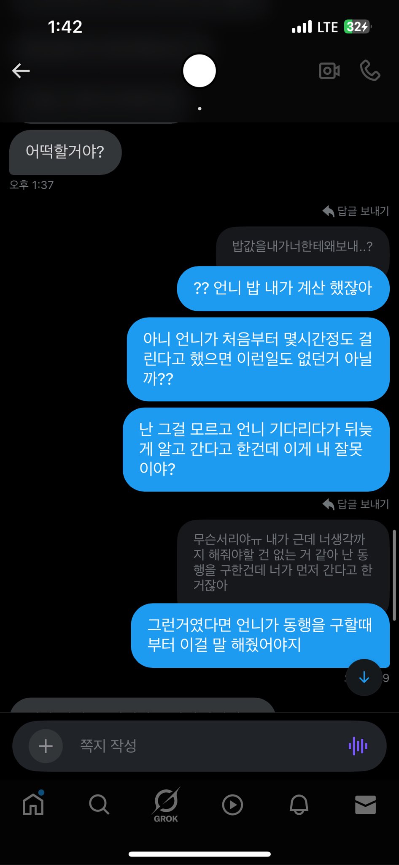Click the chat scrollbar on right edge
The width and height of the screenshot is (399, 865).
coord(394,575)
